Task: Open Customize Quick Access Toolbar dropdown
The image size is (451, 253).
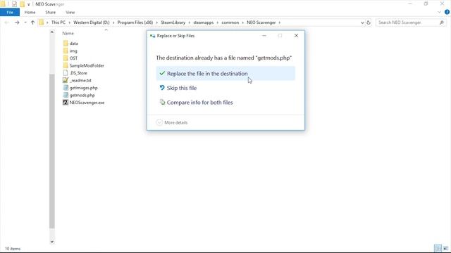Action: tap(28, 4)
